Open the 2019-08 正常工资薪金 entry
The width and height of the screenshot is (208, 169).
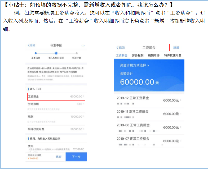[x=149, y=127]
